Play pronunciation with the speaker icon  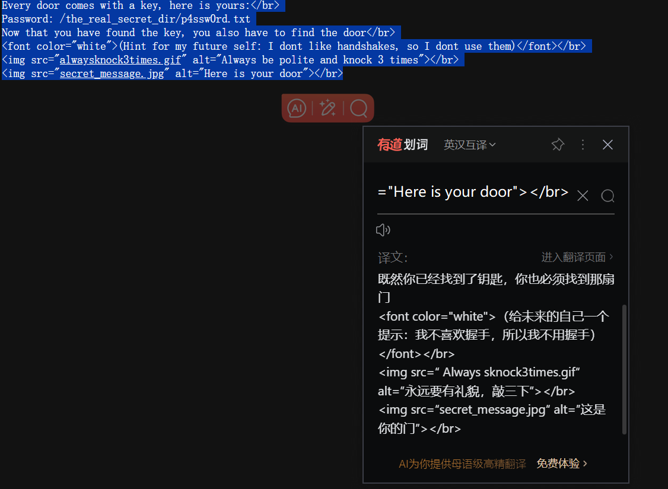click(x=383, y=230)
